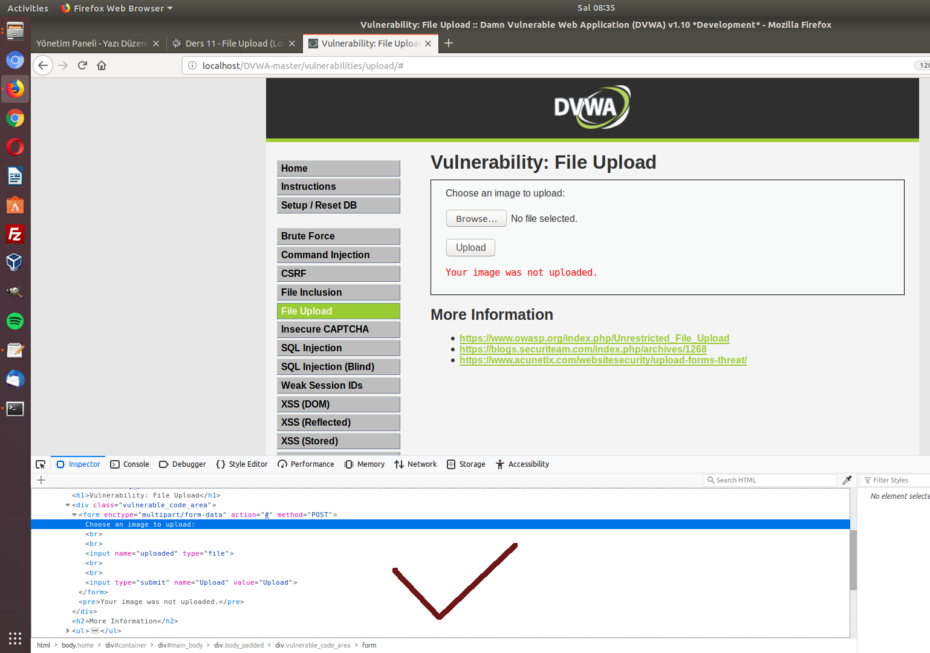Open VirtualBox from the dock
This screenshot has height=653, width=930.
[x=15, y=263]
